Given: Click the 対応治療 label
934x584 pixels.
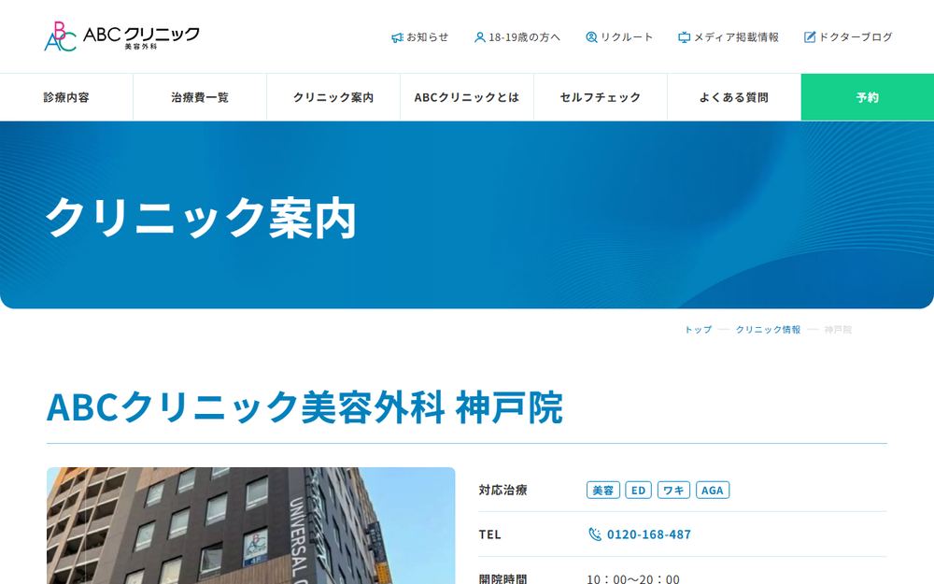Looking at the screenshot, I should click(x=502, y=490).
